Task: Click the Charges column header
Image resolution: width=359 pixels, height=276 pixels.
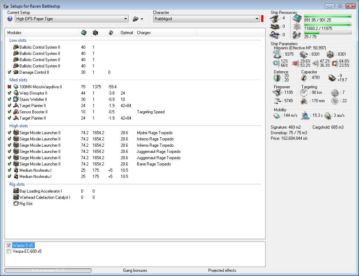Action: (144, 33)
